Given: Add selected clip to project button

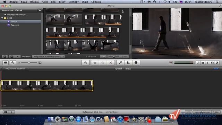Looking at the screenshot, I should (85, 62).
